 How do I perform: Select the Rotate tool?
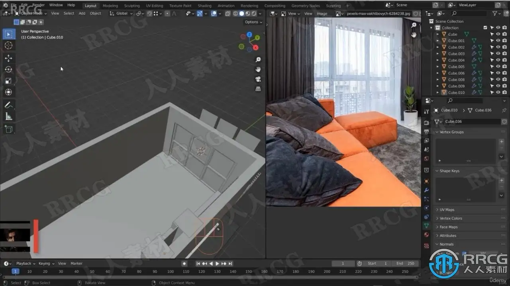click(x=8, y=70)
